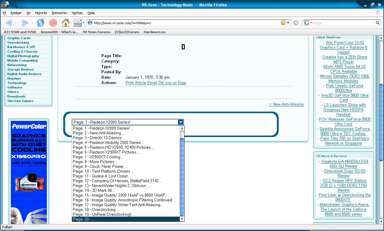Stop loading with the red Stop icon
Screen dimensions: 384x231
pos(53,23)
